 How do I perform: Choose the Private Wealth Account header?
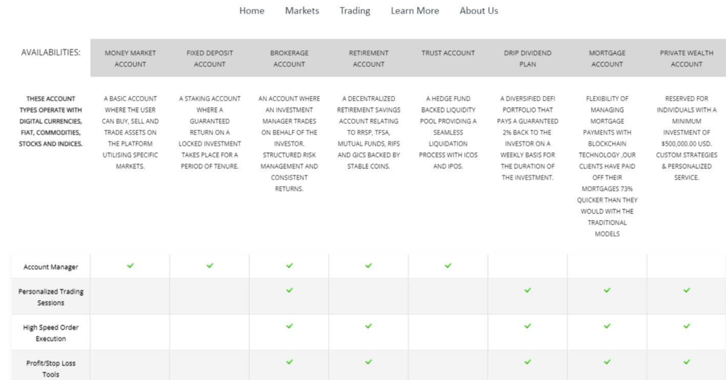coord(686,58)
